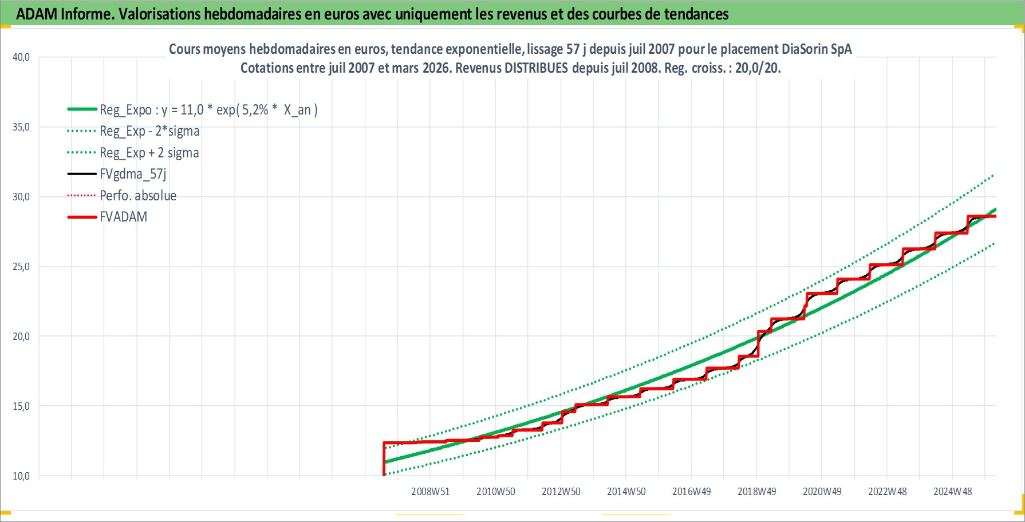Click the 30,0 y-axis label

[21, 197]
